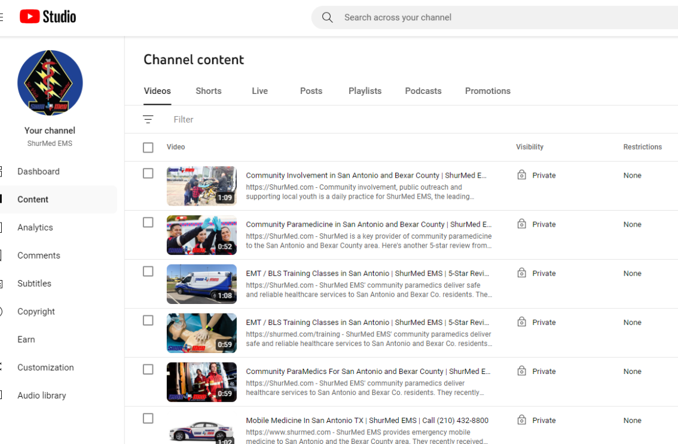Screen dimensions: 678x444
Task: Click the YouTube Studio logo
Action: (x=48, y=17)
